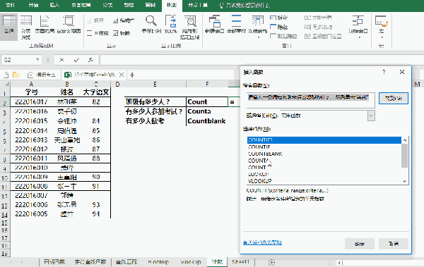Click the search for a function text box
Screen dimensions: 424x267
310,100
